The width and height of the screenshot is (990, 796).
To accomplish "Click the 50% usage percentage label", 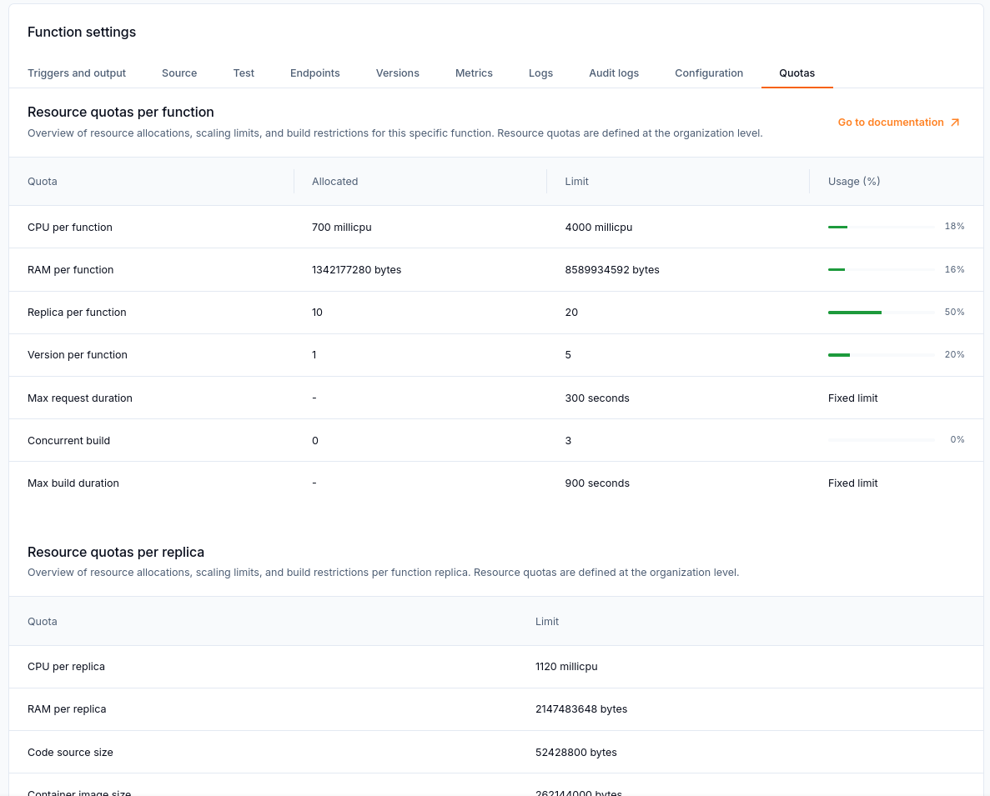I will 955,313.
